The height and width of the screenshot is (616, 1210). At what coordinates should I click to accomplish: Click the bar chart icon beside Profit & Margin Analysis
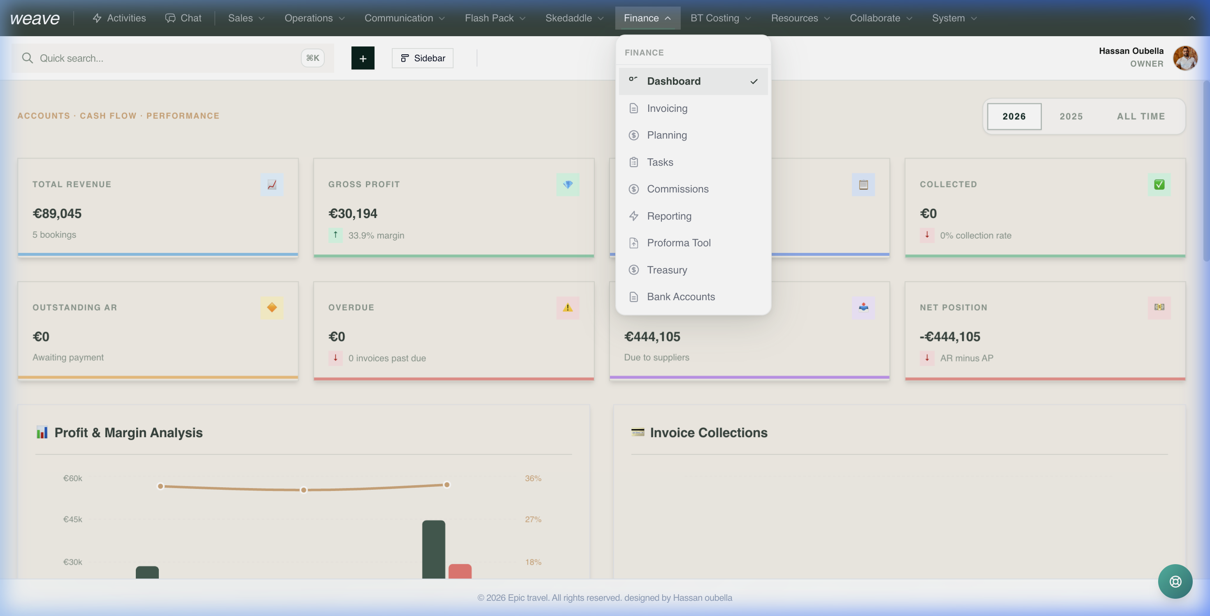coord(42,432)
